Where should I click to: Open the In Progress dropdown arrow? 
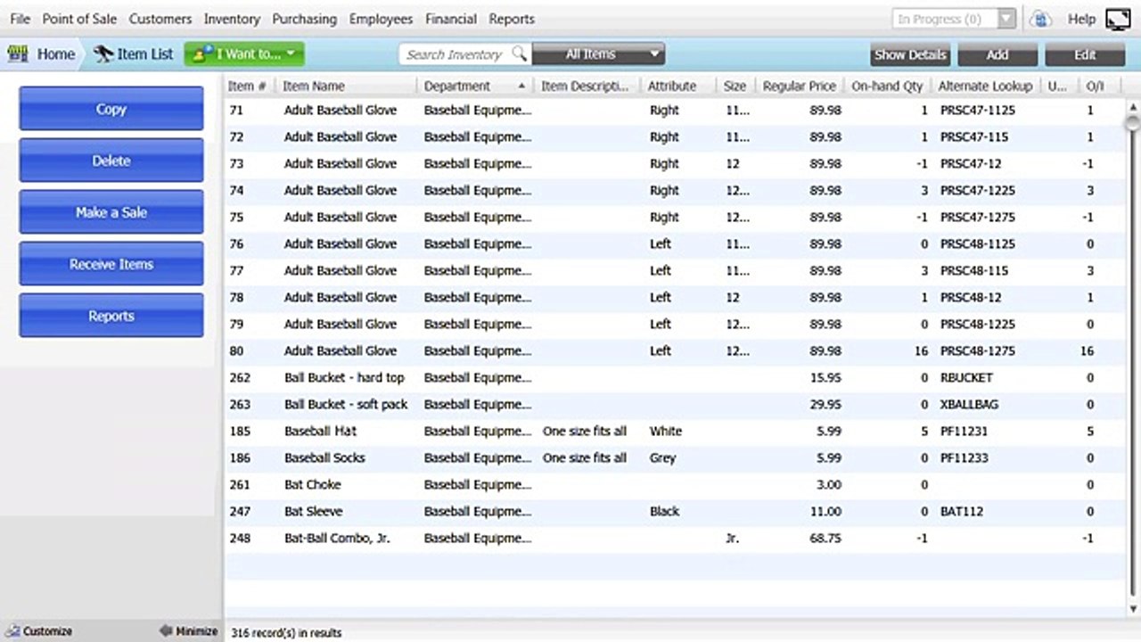[x=1007, y=19]
